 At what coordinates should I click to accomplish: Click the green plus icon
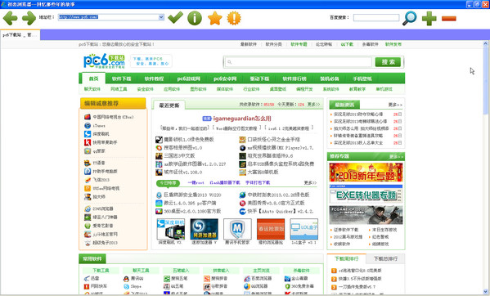(429, 19)
